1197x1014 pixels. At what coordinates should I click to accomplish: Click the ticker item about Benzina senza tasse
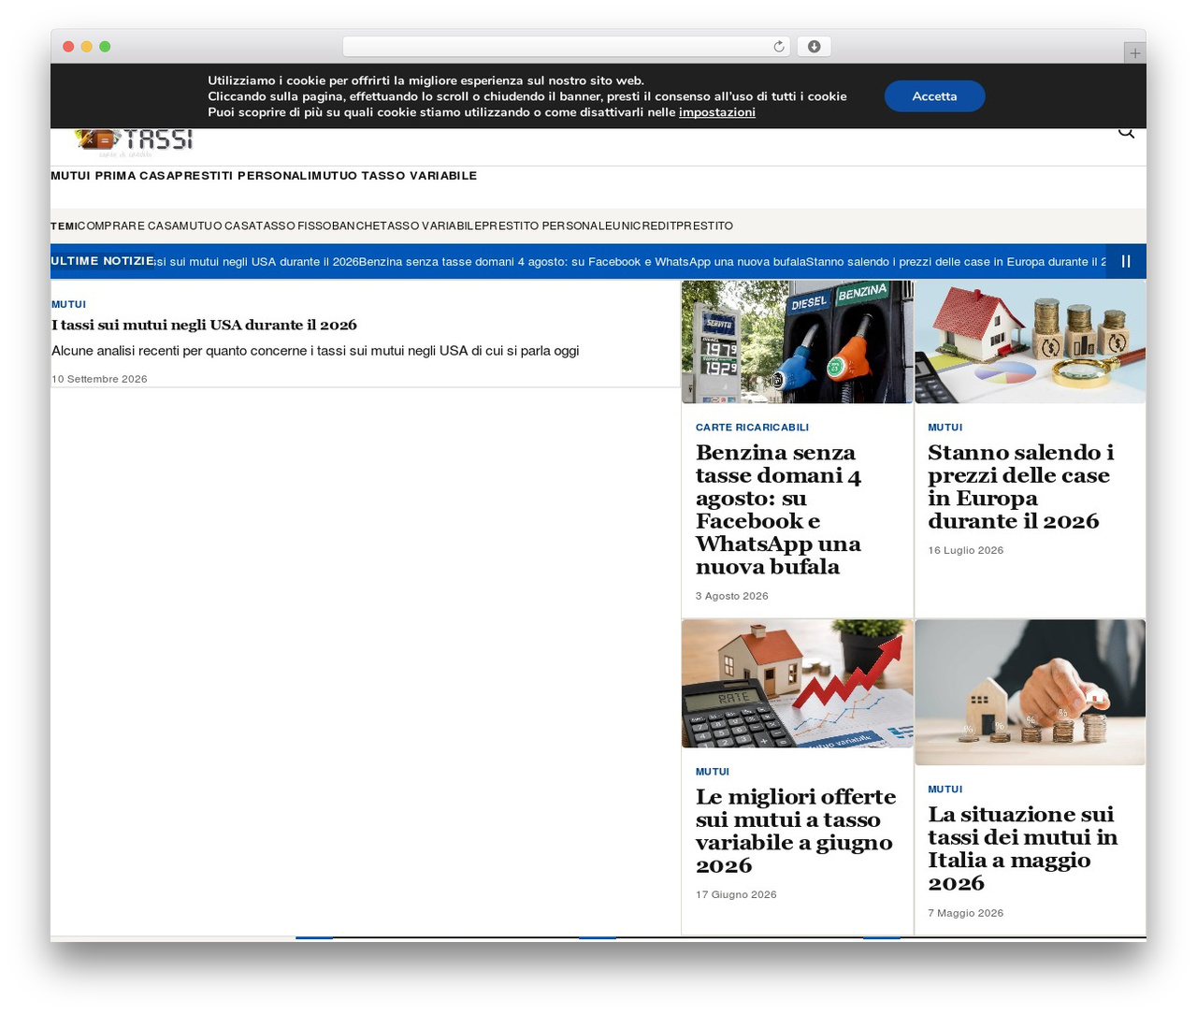point(582,262)
